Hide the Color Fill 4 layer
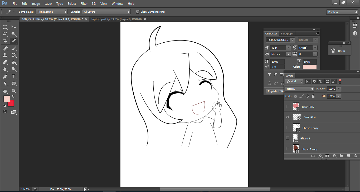Viewport: 360px width, 192px height. 288,117
